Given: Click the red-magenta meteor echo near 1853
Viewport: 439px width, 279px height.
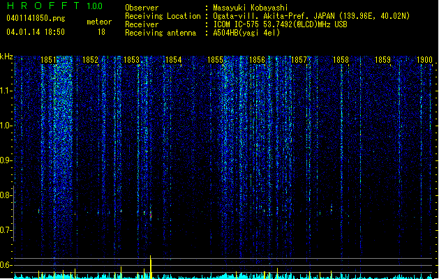Looking at the screenshot, I should click(x=151, y=216).
